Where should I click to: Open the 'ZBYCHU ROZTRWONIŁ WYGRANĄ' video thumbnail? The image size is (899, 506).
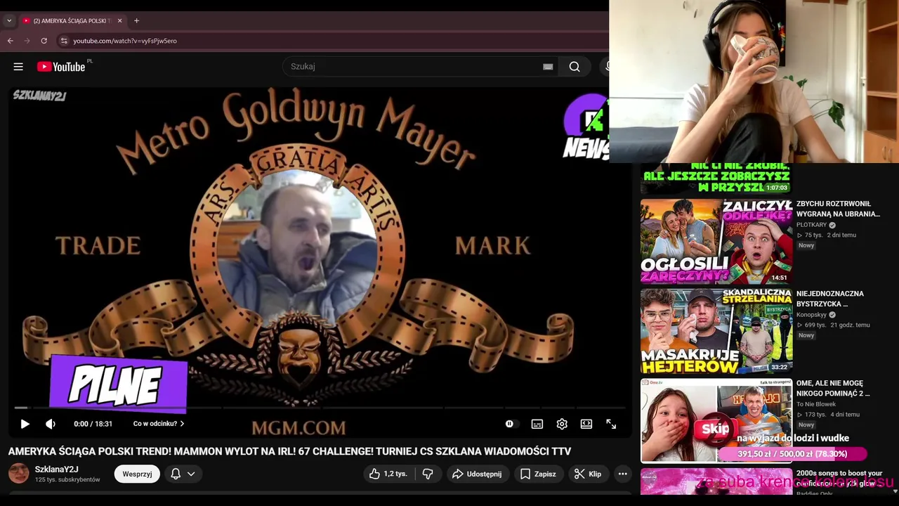tap(716, 241)
